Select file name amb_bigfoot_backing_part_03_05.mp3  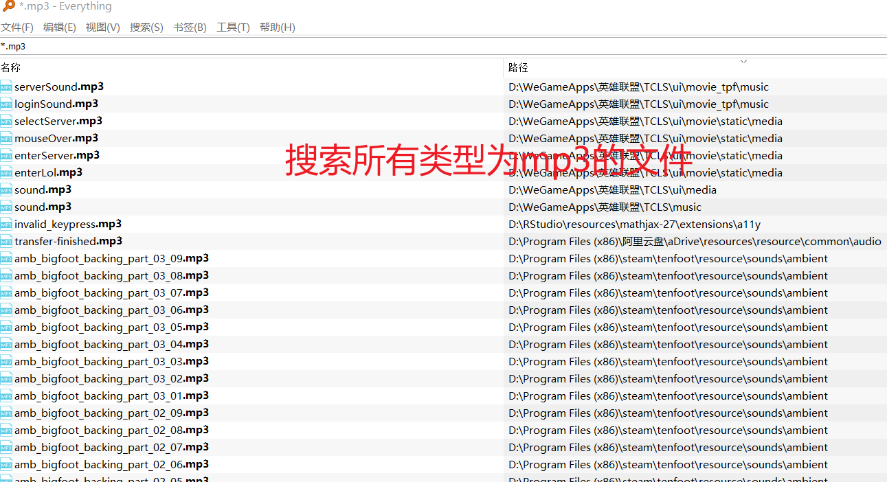[111, 327]
